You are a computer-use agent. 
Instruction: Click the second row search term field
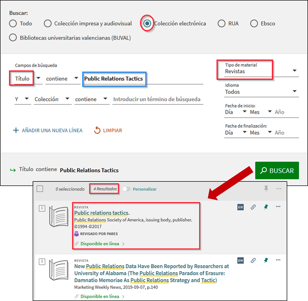tap(157, 99)
